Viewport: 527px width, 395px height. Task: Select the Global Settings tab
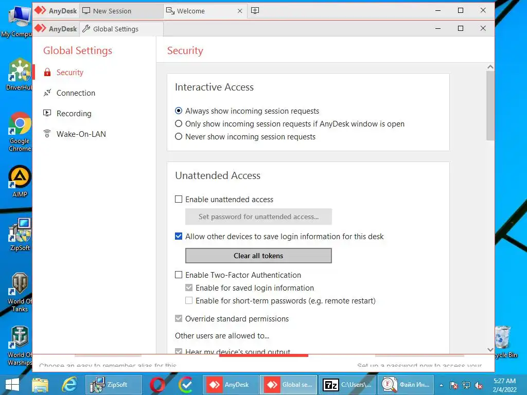[121, 29]
